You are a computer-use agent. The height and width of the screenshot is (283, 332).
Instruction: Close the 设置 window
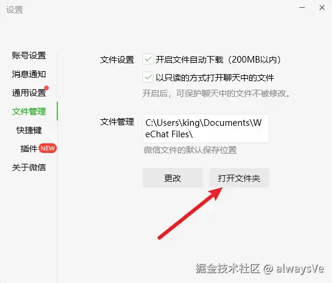322,8
